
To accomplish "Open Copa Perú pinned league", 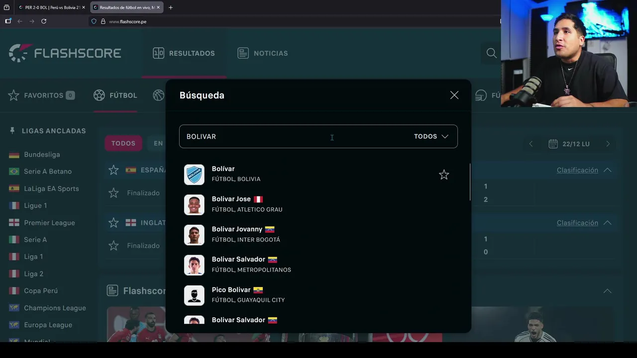I will pos(41,291).
